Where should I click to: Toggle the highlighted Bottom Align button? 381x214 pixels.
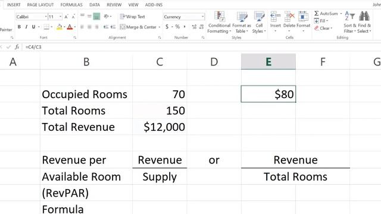(96, 16)
